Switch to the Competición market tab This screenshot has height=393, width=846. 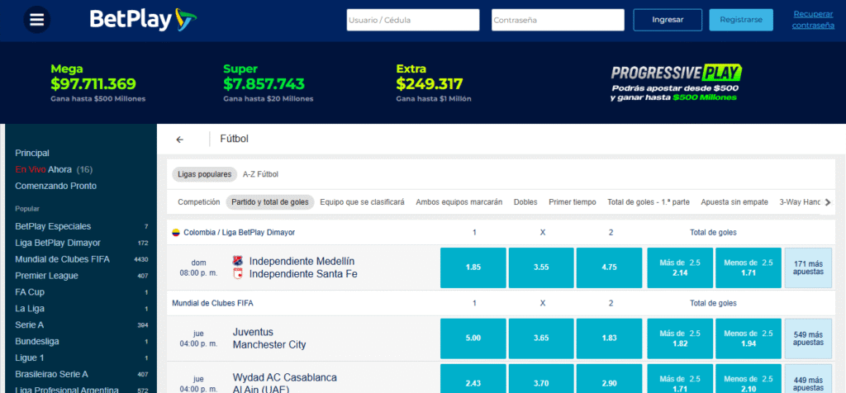(199, 202)
